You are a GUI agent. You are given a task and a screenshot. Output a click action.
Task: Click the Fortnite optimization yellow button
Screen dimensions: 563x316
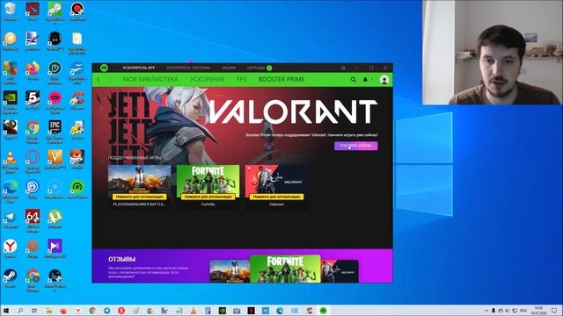[208, 197]
